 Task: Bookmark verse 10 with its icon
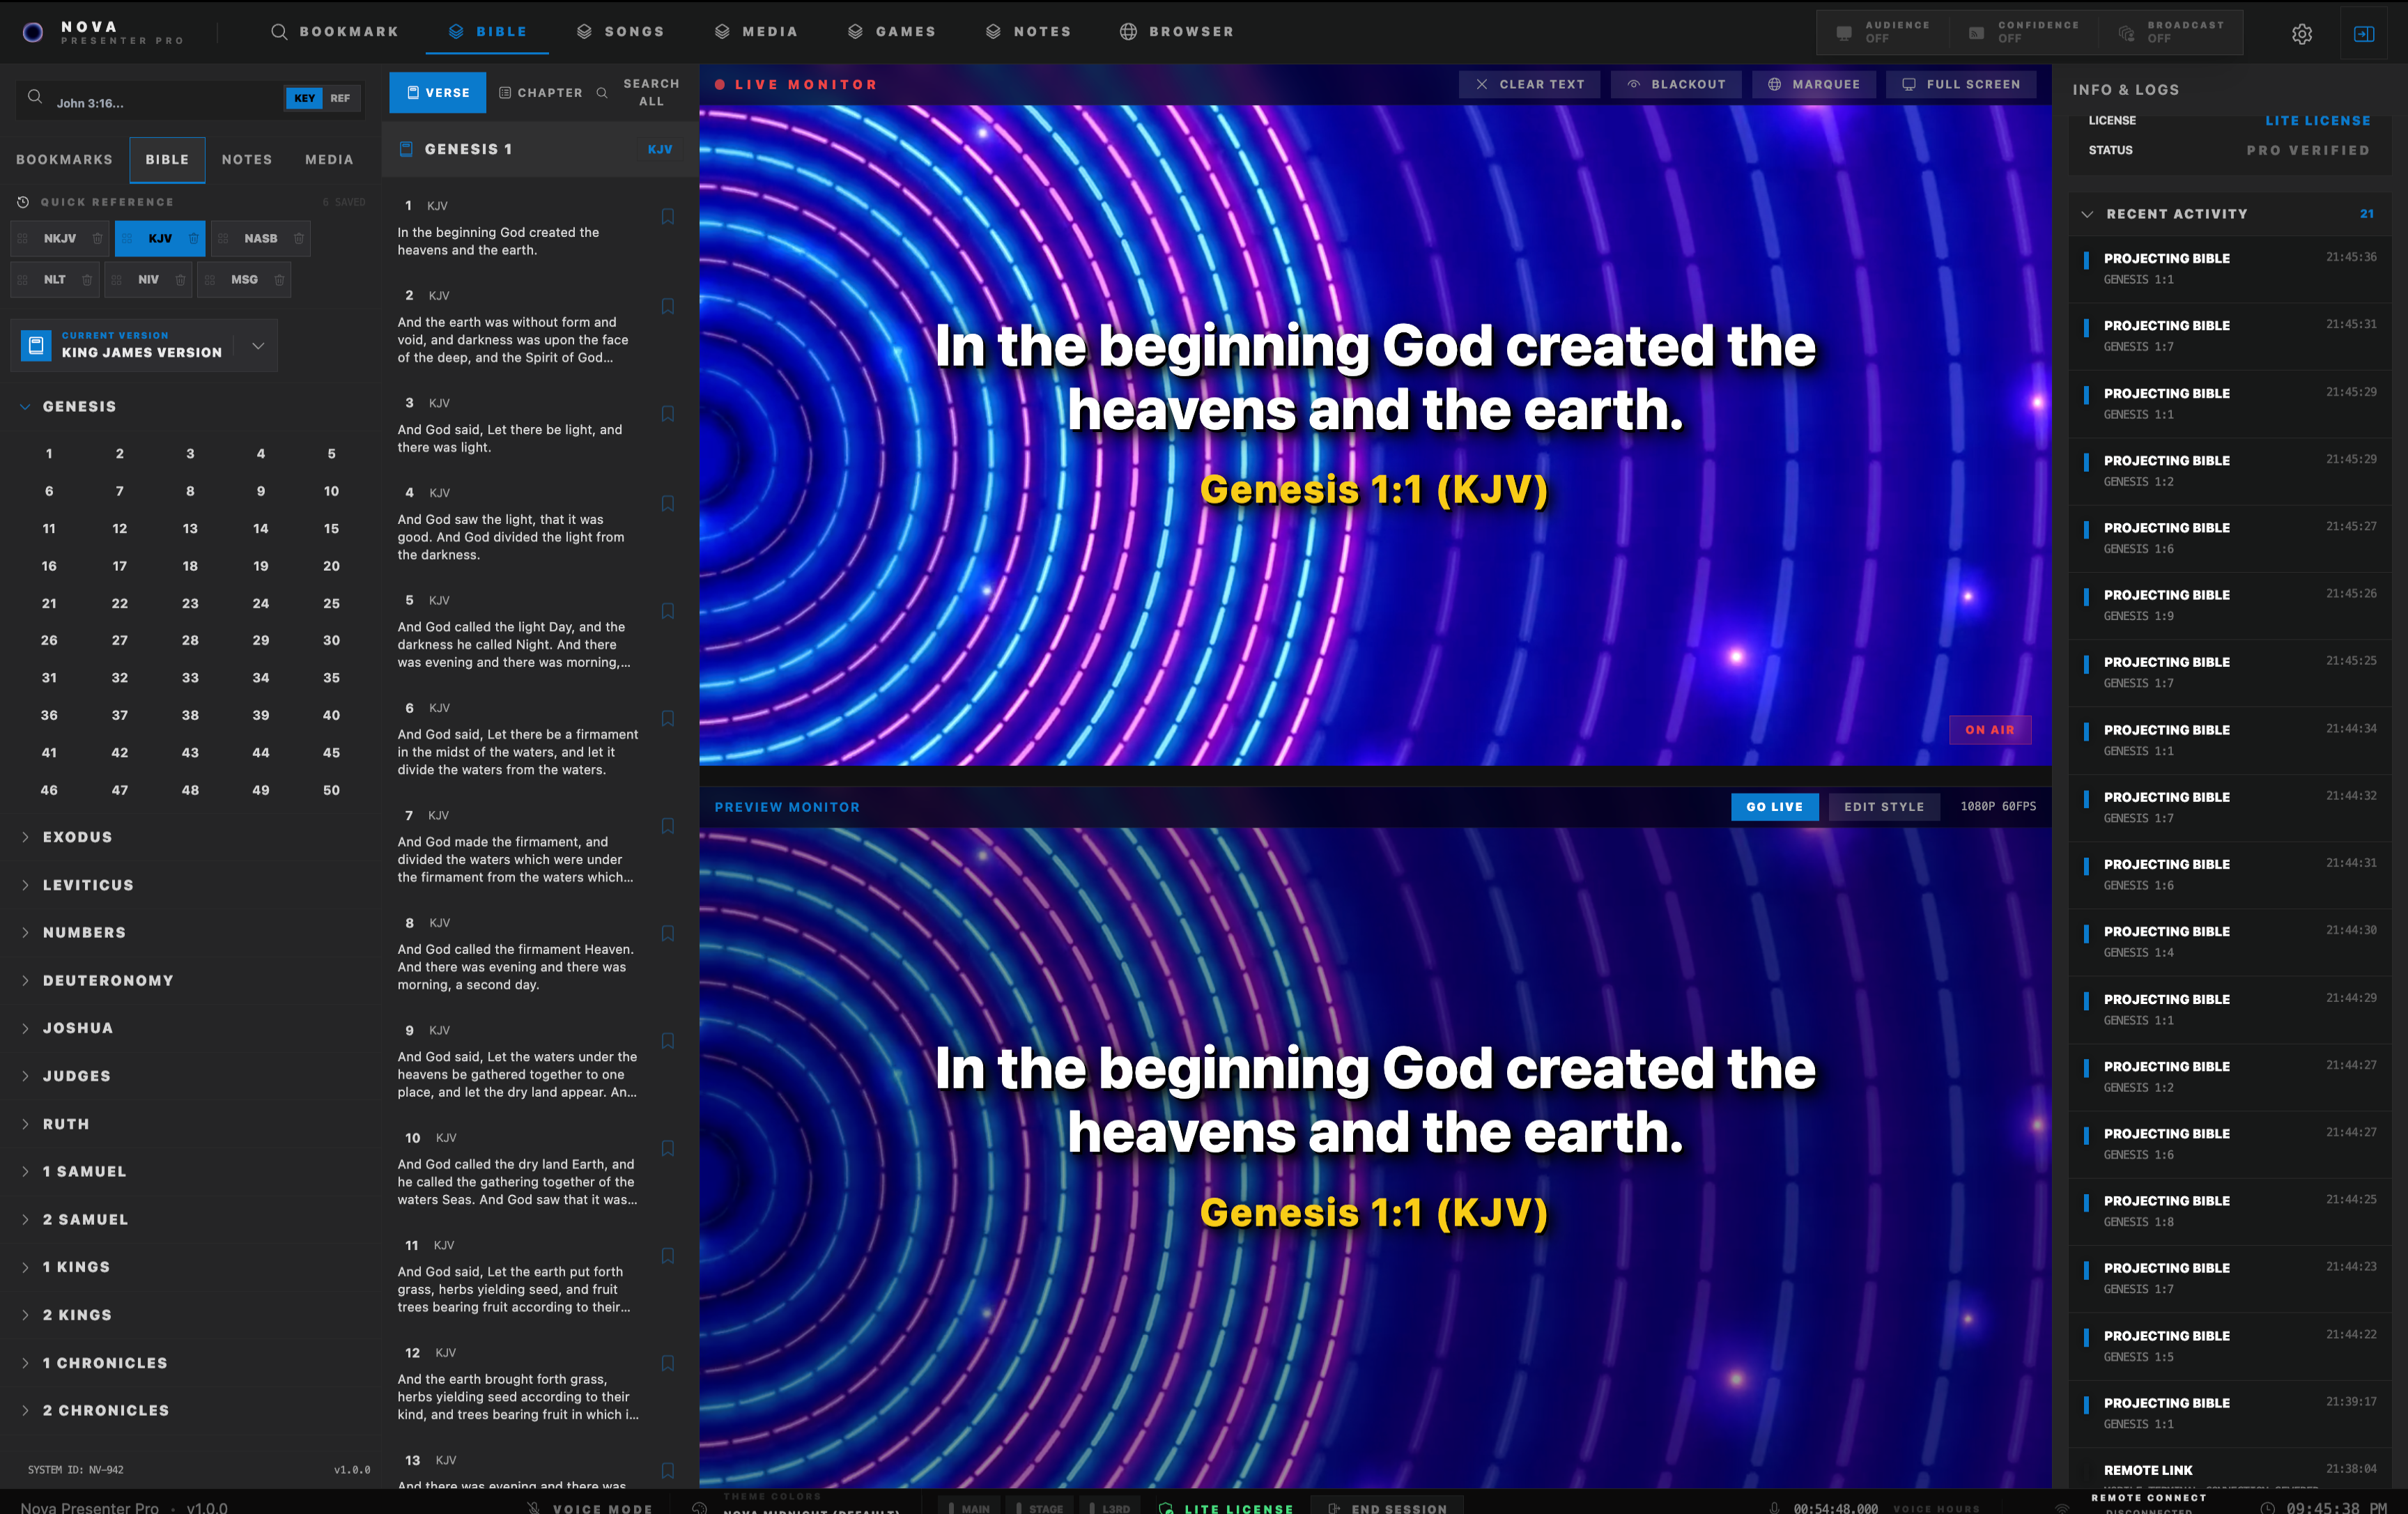(x=668, y=1149)
